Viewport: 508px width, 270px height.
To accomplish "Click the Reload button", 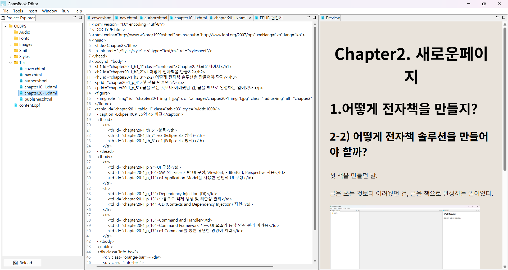I will point(22,263).
